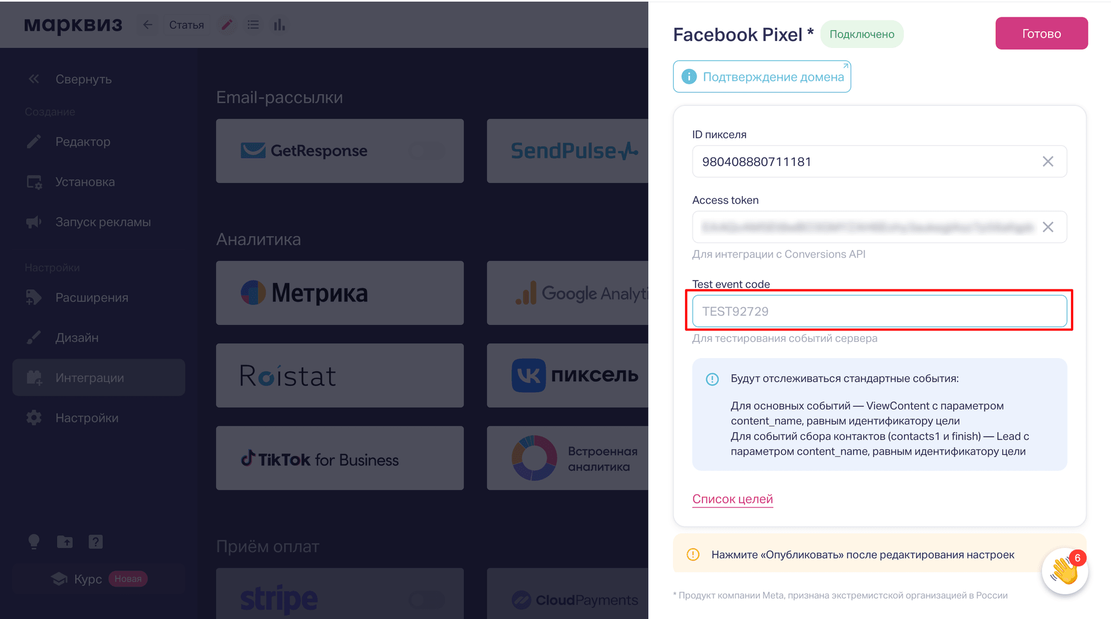
Task: Click the Готово button
Action: click(1042, 34)
